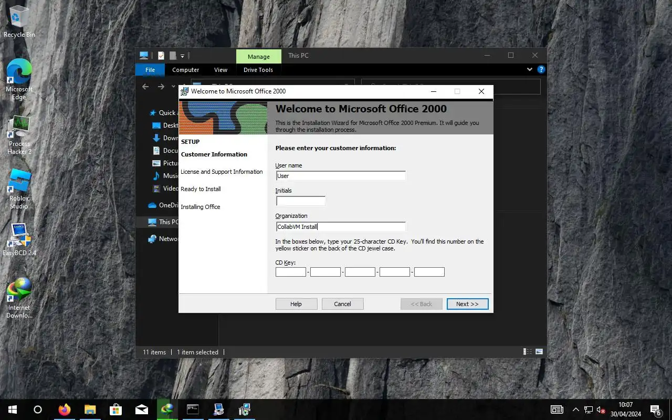Screen dimensions: 672x420
Task: Show hidden tray icons chevron
Action: point(576,409)
